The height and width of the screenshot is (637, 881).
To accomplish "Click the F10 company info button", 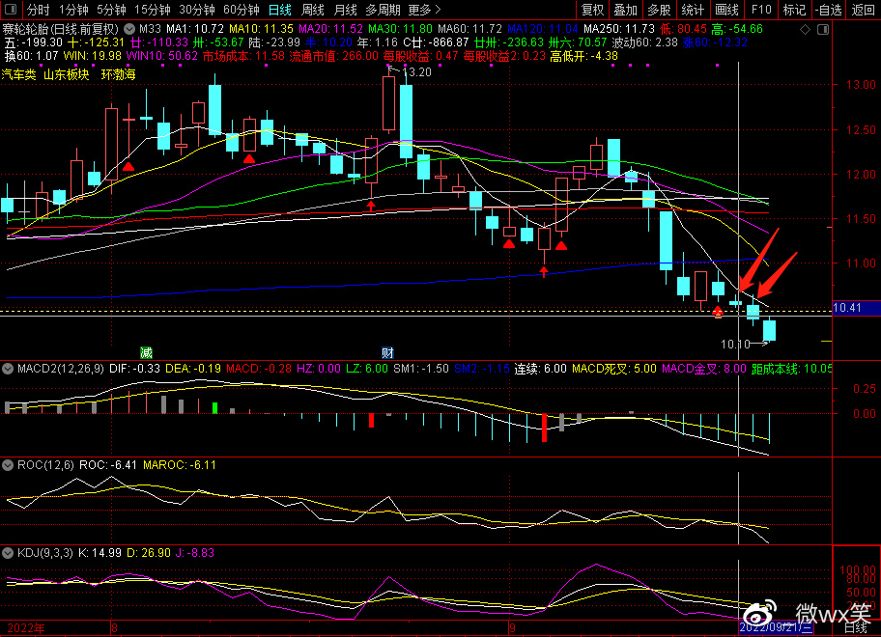I will tap(760, 10).
